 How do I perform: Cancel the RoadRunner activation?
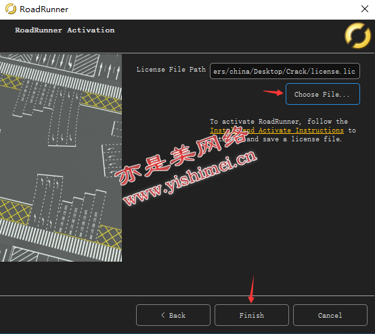330,315
